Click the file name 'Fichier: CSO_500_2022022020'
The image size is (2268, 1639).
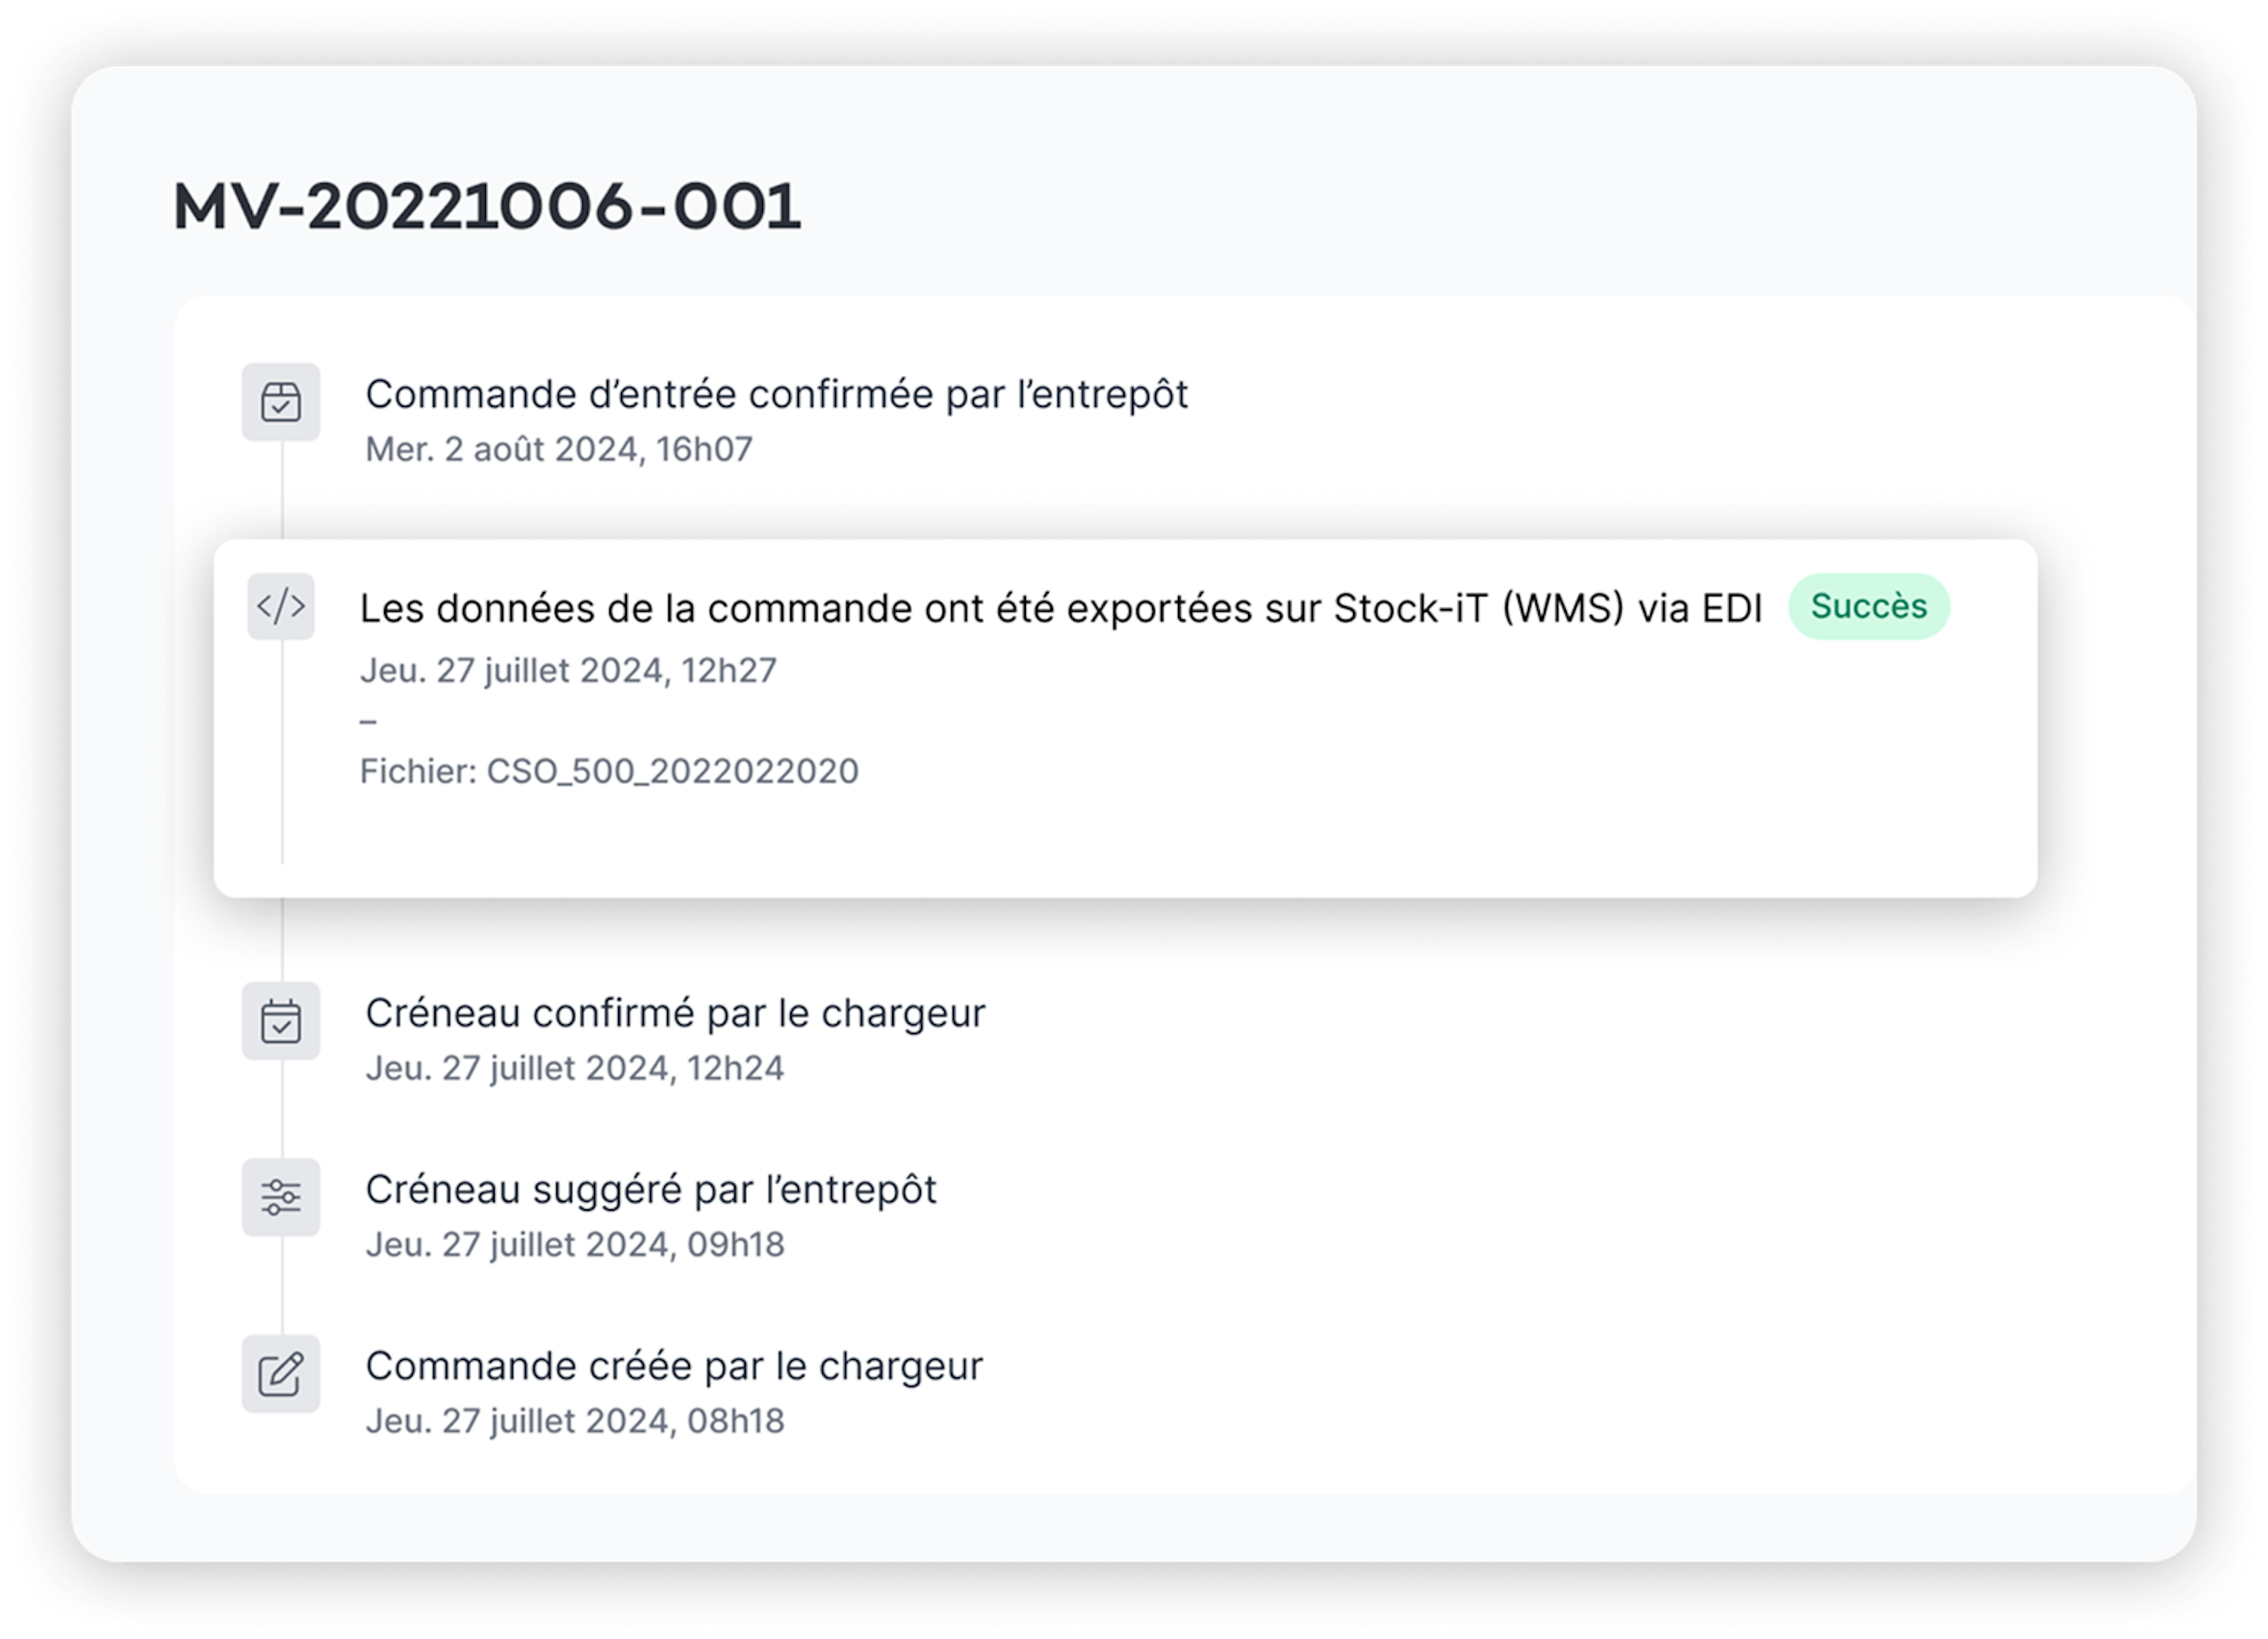609,771
